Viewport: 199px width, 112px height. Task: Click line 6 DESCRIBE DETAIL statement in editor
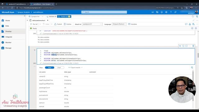coord(65,61)
